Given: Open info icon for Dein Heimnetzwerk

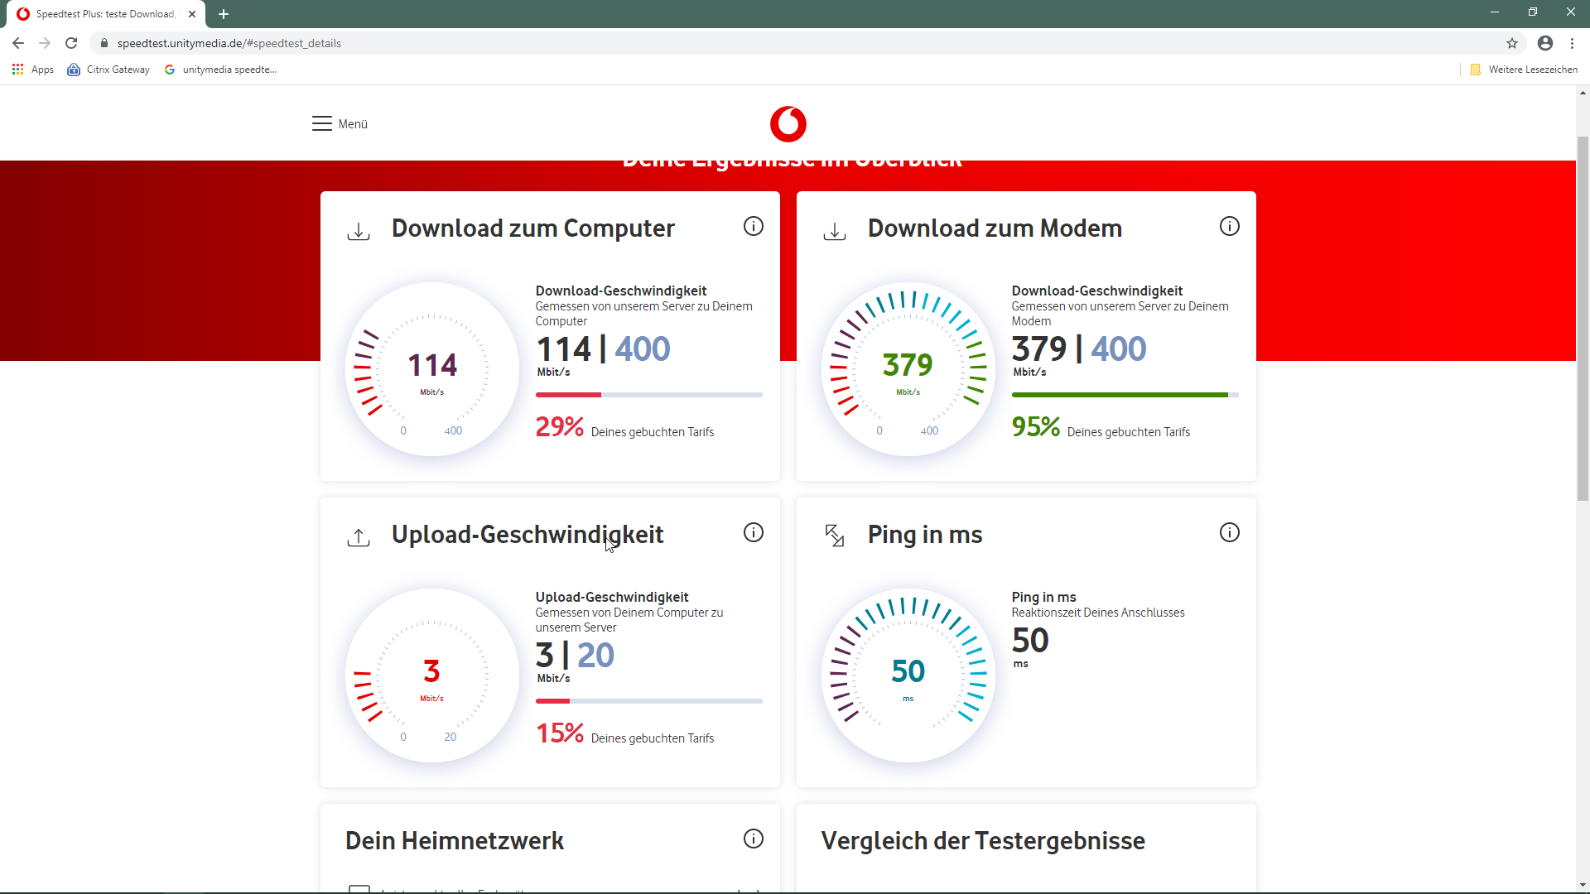Looking at the screenshot, I should (753, 839).
